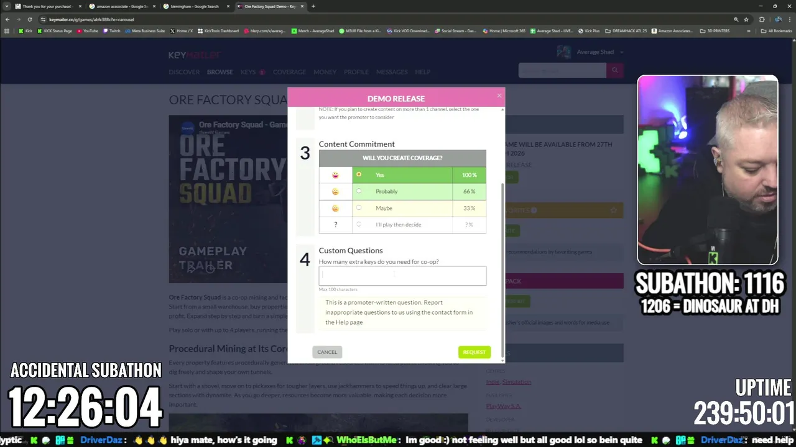This screenshot has height=447, width=796.
Task: Click the pink search magnifier button
Action: point(615,70)
